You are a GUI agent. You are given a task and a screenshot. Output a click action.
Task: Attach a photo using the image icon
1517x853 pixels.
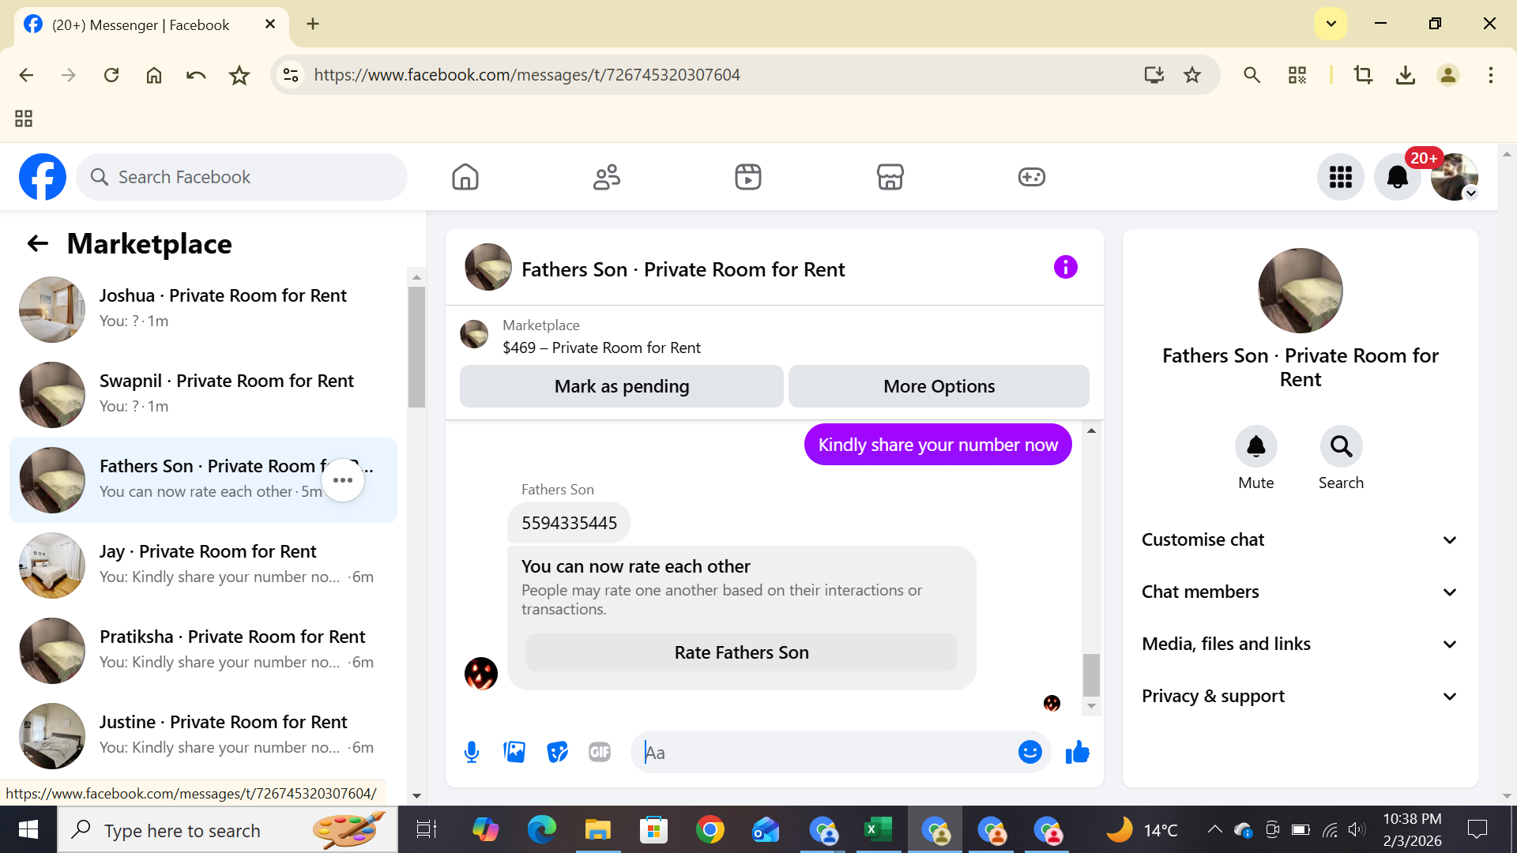pyautogui.click(x=514, y=752)
